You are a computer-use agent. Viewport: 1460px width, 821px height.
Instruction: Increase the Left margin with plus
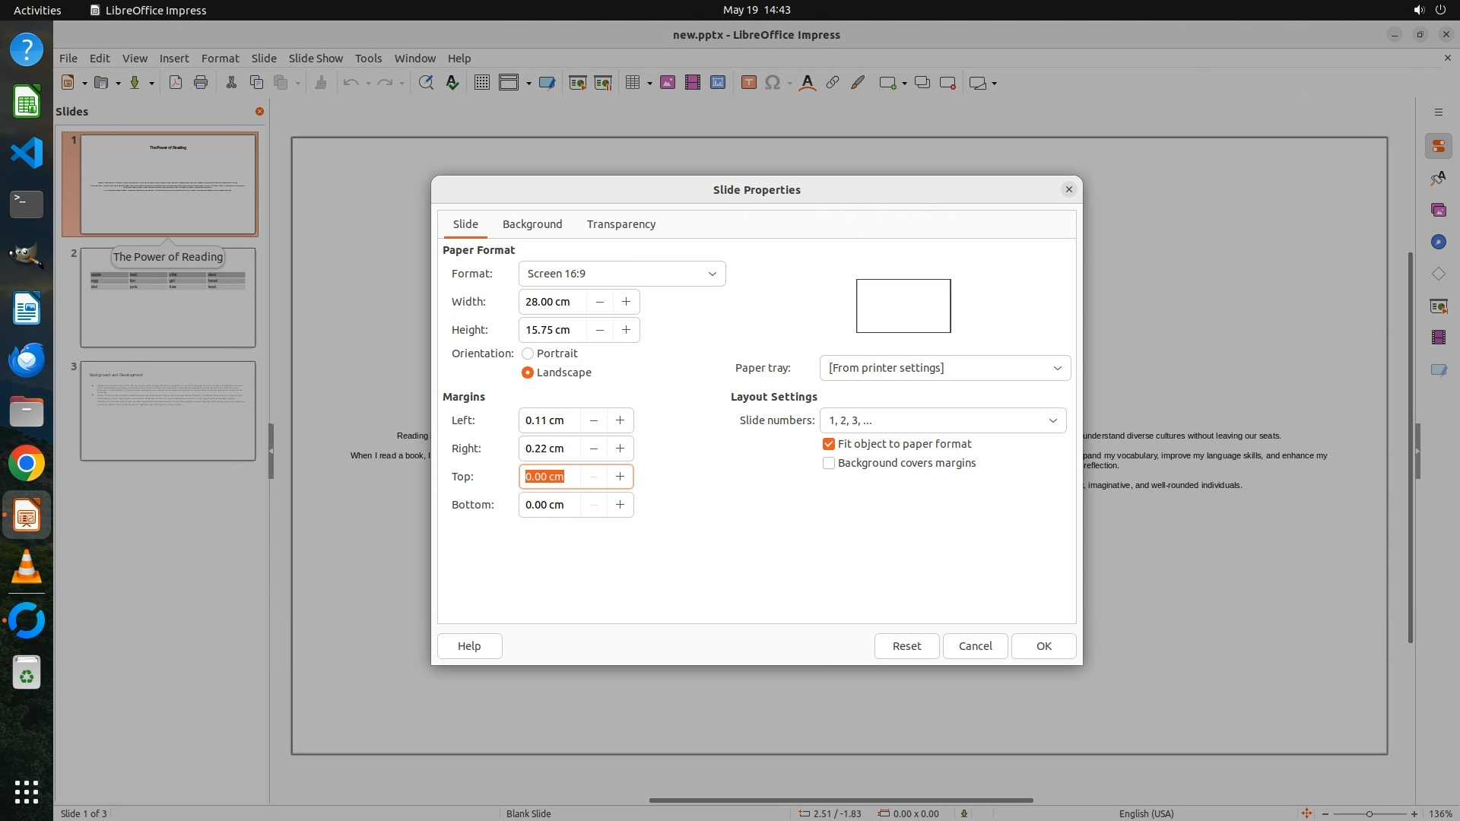click(x=620, y=420)
